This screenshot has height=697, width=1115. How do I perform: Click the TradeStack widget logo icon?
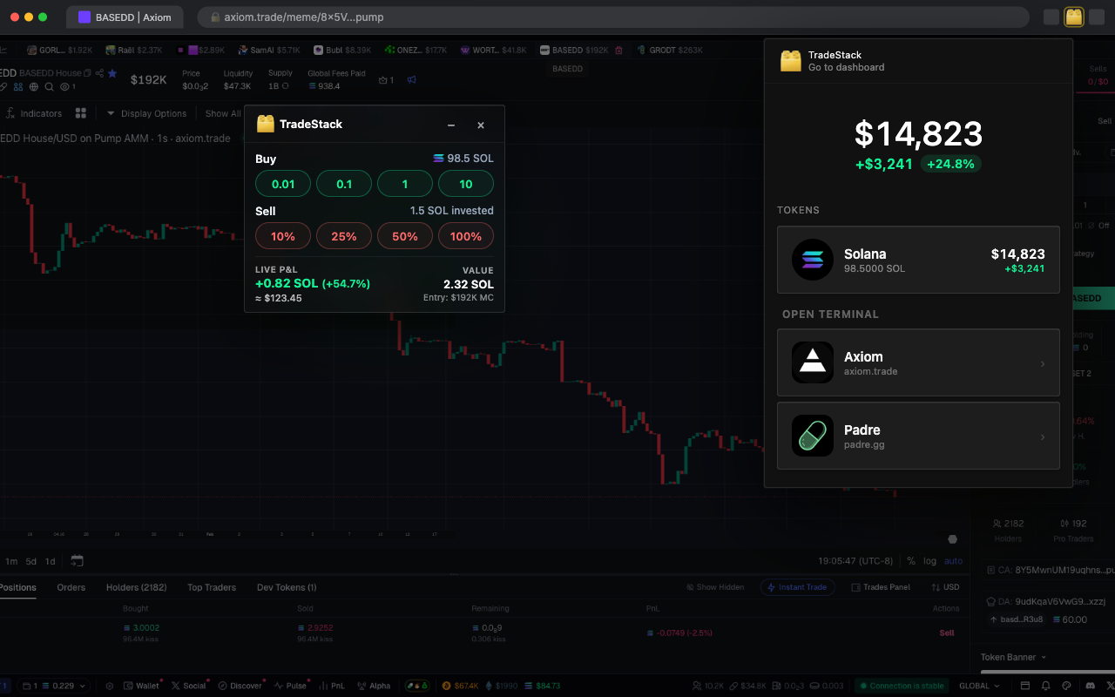point(266,124)
